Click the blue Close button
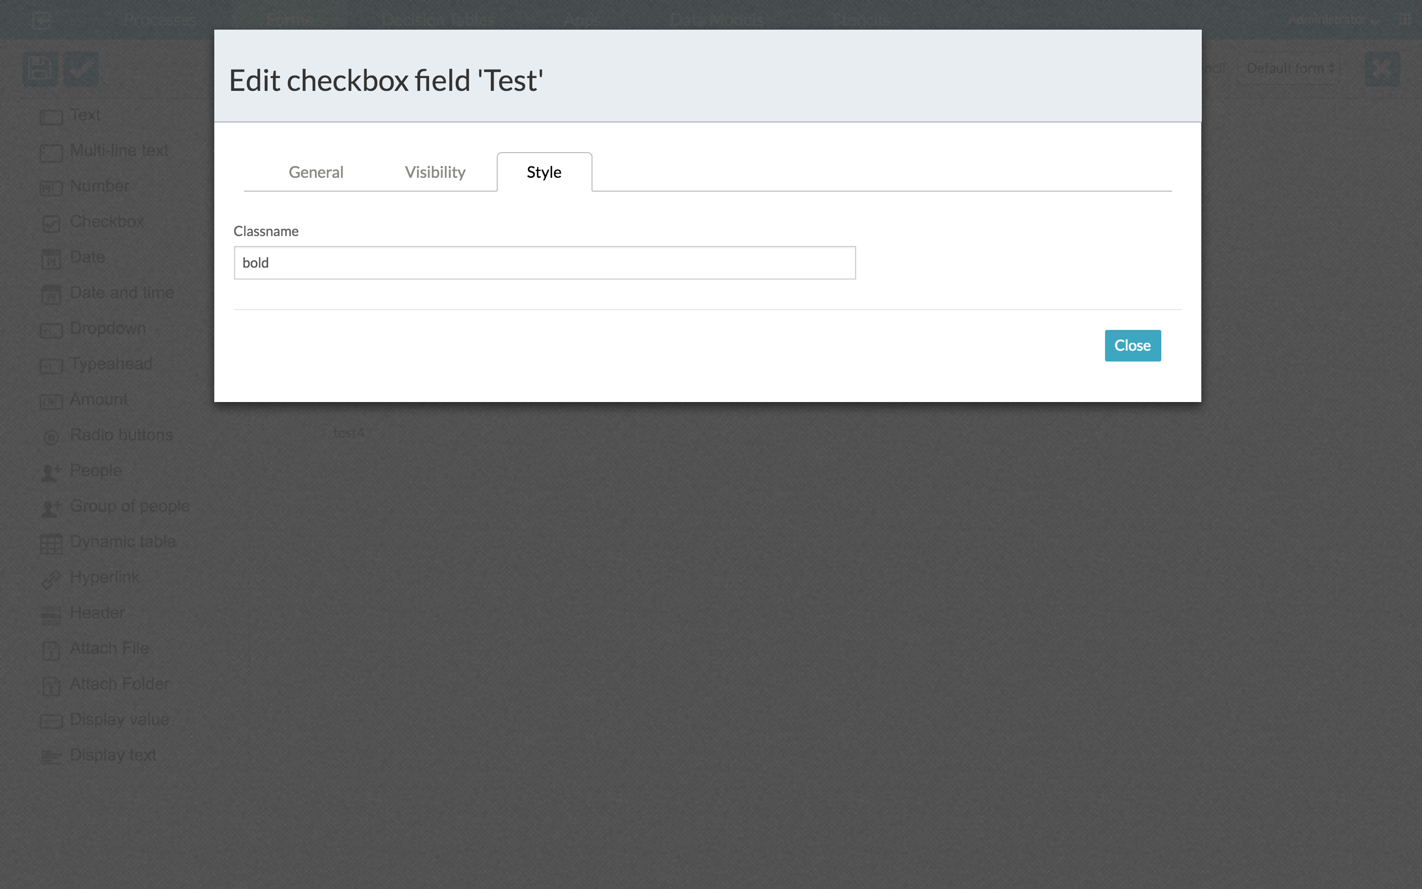The height and width of the screenshot is (889, 1422). click(x=1132, y=346)
